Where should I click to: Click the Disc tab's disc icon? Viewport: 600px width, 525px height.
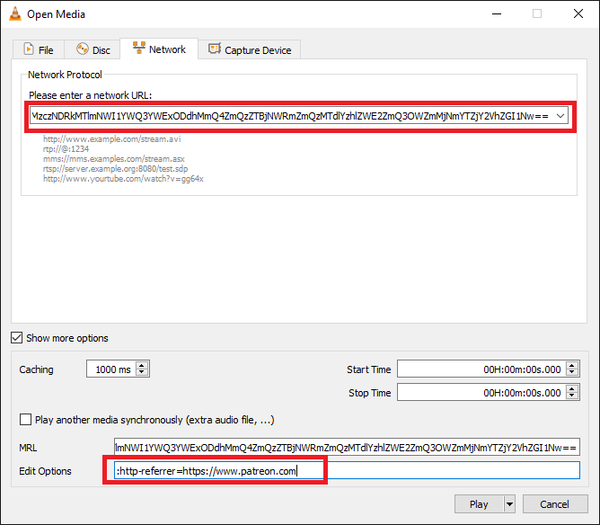pos(83,49)
